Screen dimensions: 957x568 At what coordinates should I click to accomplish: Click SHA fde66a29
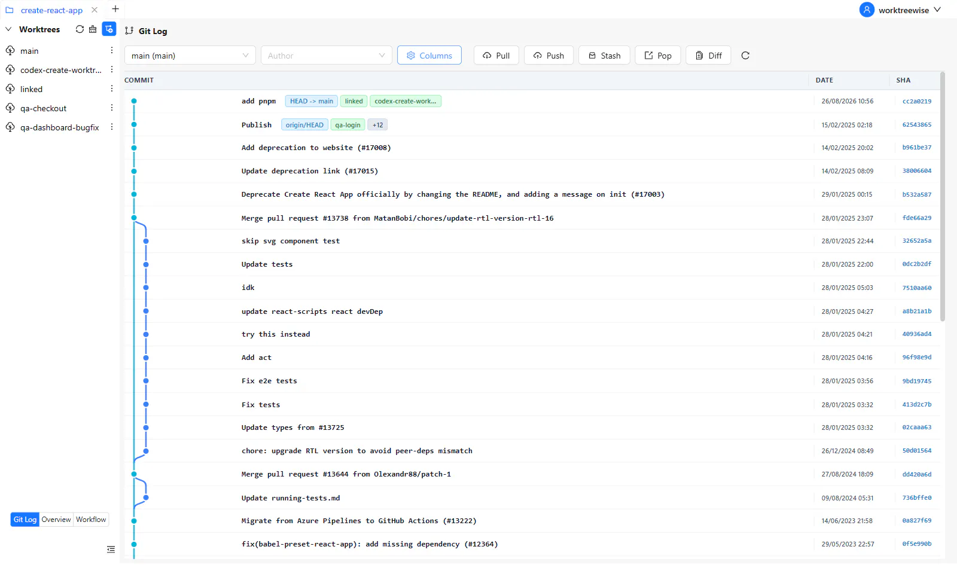(x=916, y=218)
